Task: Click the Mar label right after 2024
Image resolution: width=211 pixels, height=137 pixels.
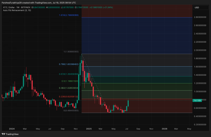Action: click(25, 129)
